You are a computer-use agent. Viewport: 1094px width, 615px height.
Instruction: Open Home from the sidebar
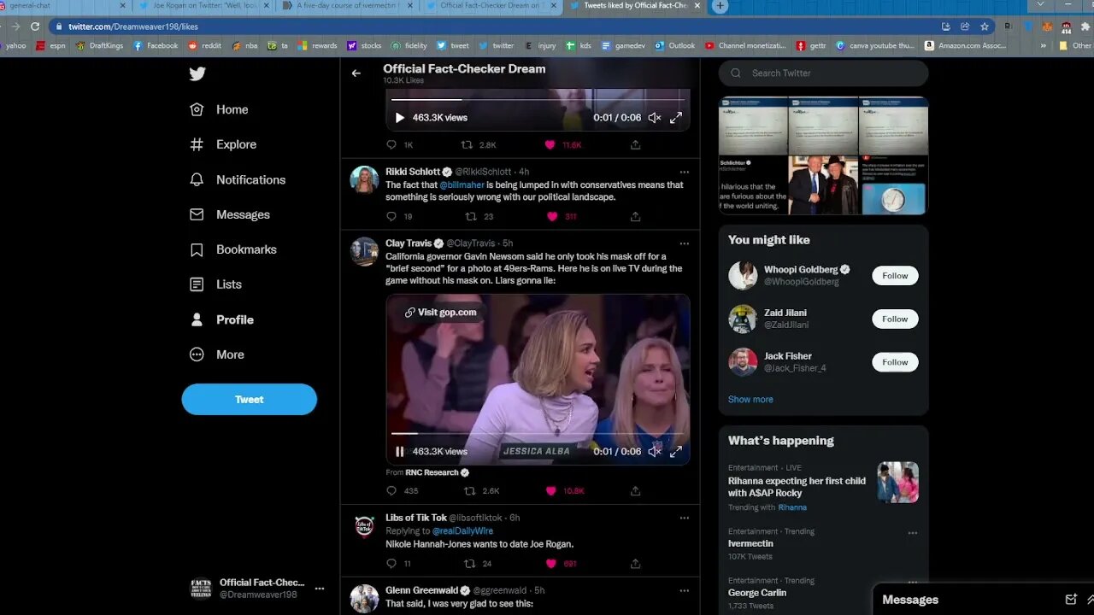(219, 109)
